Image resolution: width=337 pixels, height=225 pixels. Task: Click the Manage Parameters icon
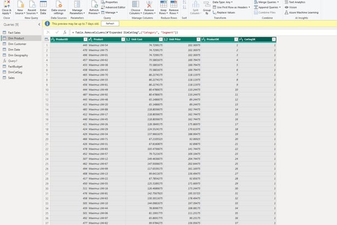(x=77, y=4)
